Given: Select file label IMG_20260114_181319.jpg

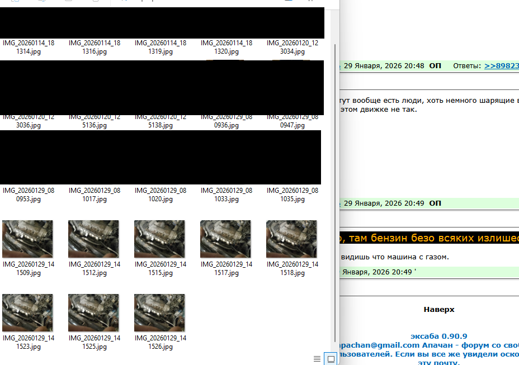Looking at the screenshot, I should pyautogui.click(x=161, y=47).
